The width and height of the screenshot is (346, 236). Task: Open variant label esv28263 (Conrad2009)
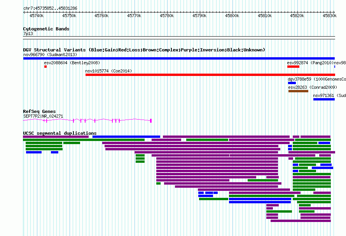(313, 87)
